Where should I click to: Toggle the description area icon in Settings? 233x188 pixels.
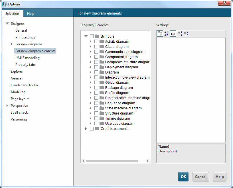[x=173, y=34]
